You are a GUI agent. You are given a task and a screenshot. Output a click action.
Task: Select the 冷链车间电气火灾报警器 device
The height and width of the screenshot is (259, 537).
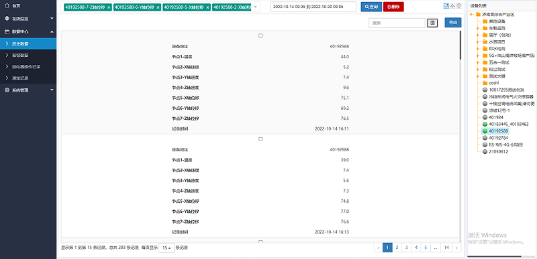511,97
